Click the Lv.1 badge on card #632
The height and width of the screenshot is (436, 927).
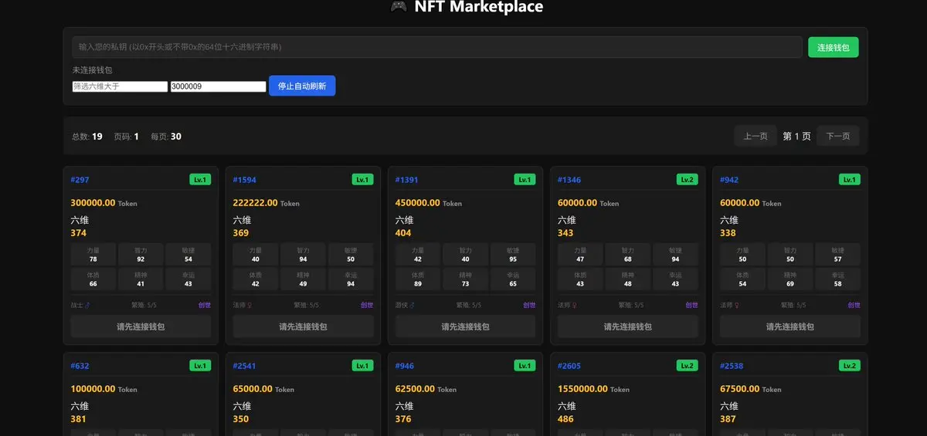pyautogui.click(x=200, y=366)
